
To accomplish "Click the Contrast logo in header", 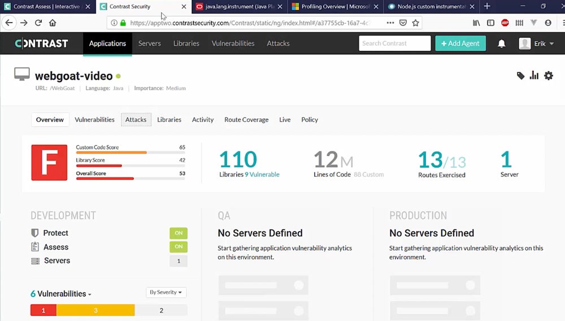I will point(42,44).
